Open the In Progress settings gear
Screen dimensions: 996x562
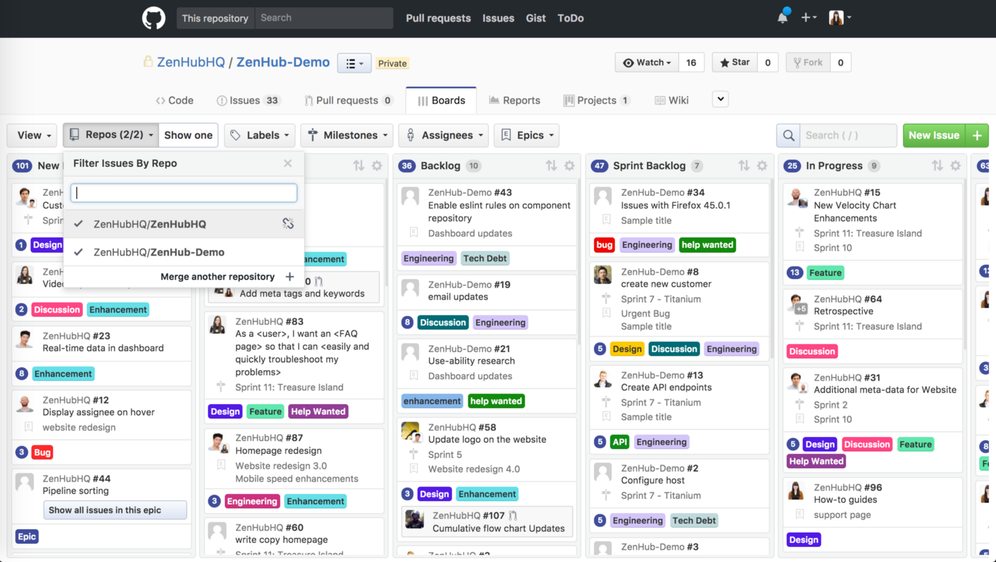955,166
